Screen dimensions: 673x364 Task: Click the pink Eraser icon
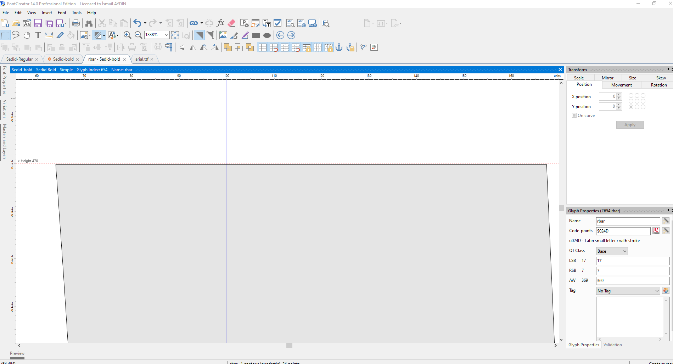coord(231,23)
